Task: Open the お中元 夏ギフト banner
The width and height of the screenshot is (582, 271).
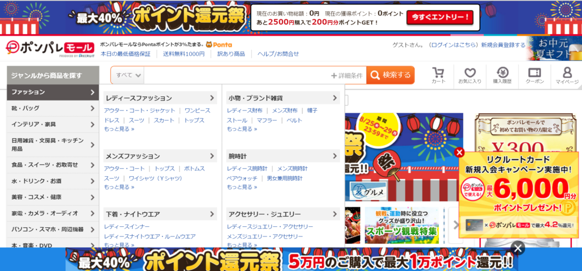Action: 554,49
